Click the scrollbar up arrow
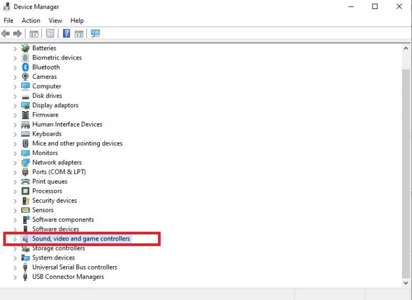412x300 pixels. pos(406,48)
